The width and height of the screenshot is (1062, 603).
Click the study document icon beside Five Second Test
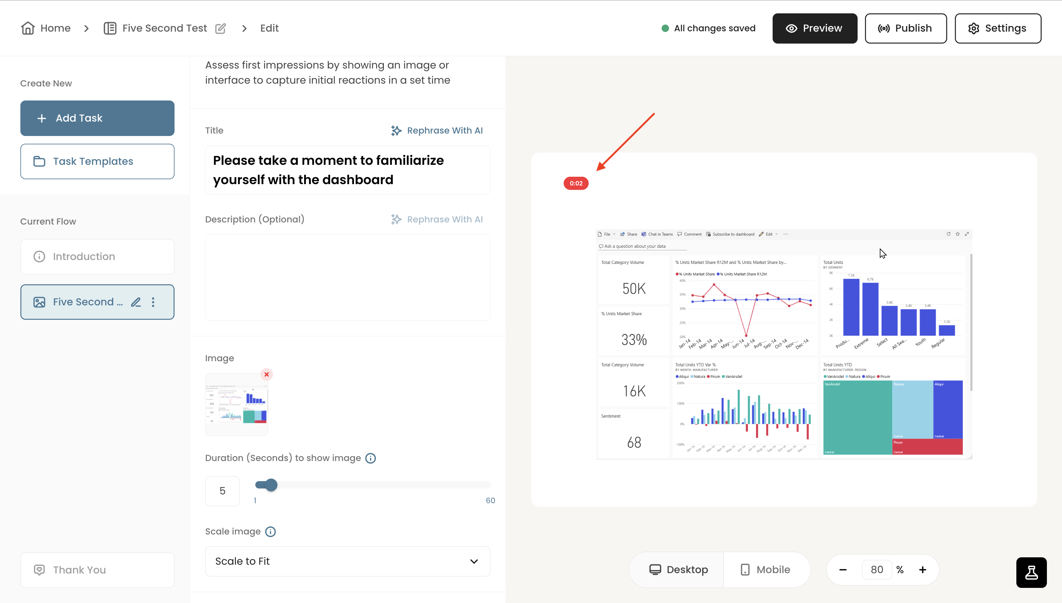(110, 28)
